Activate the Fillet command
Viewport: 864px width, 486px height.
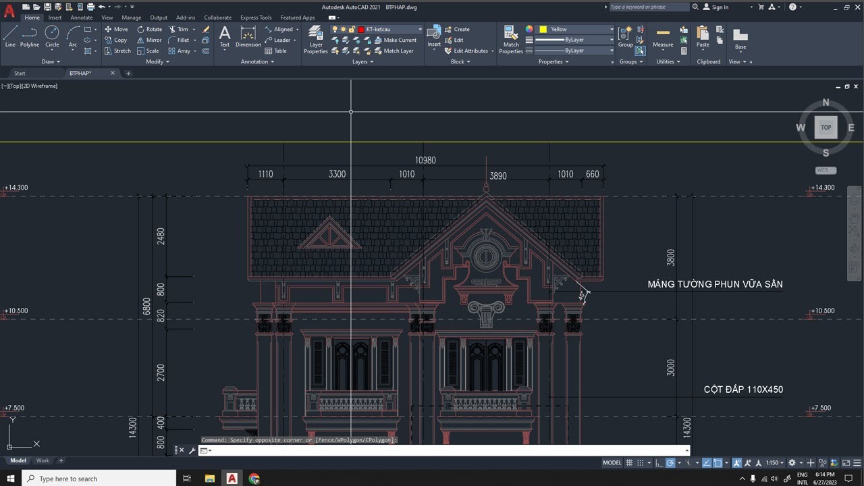pyautogui.click(x=179, y=40)
